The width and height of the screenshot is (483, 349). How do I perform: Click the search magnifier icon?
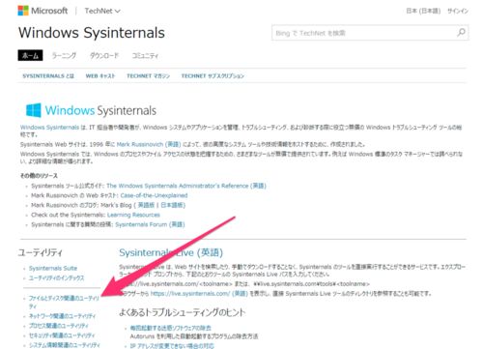tap(461, 33)
